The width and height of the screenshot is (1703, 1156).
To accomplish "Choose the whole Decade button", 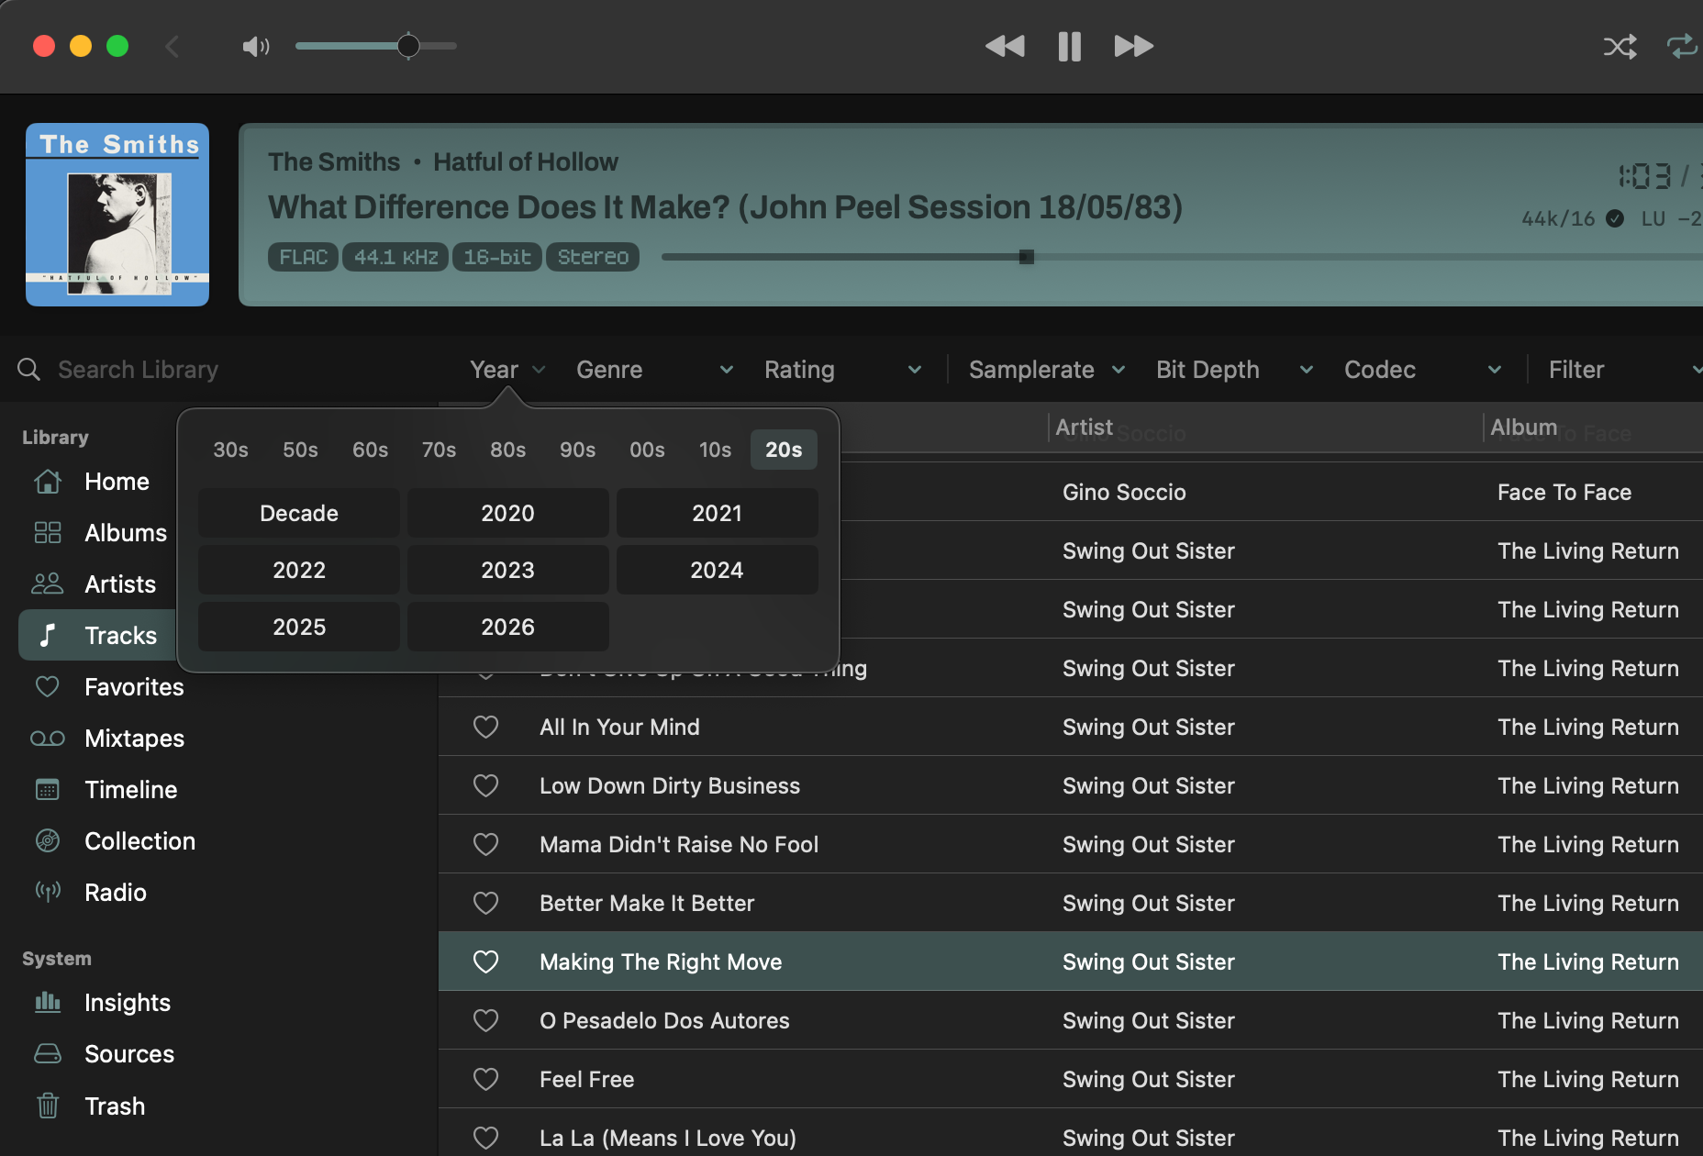I will (299, 513).
